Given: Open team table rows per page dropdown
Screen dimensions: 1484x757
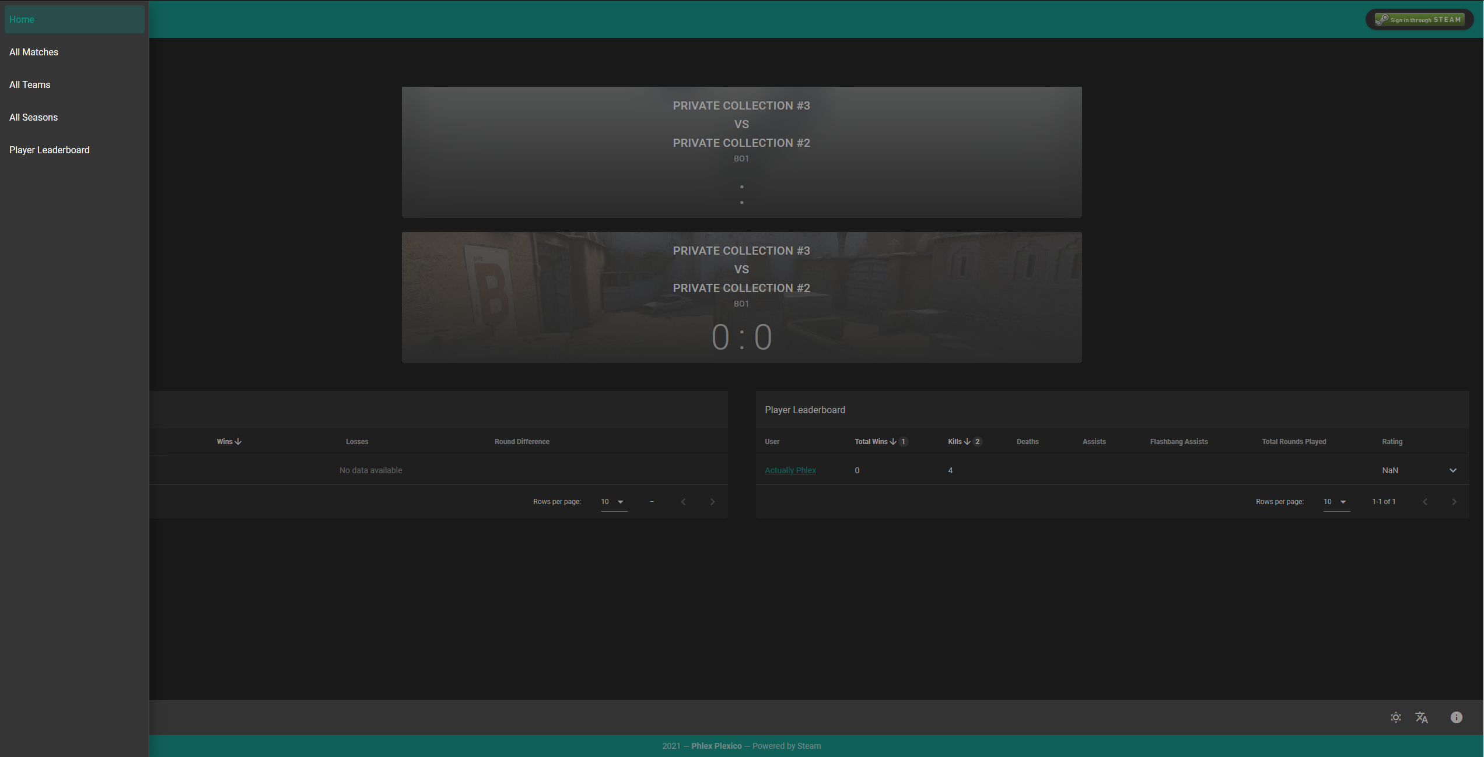Looking at the screenshot, I should pyautogui.click(x=614, y=502).
